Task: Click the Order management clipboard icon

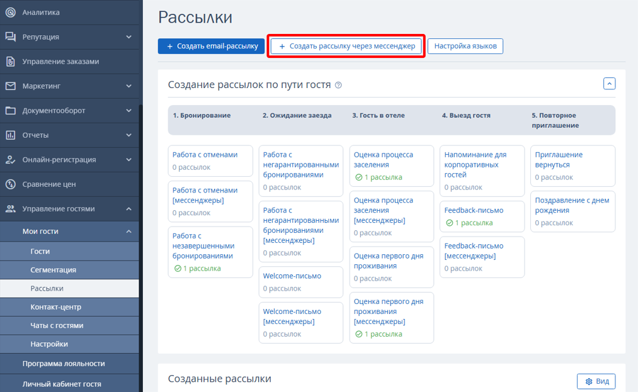Action: tap(10, 62)
